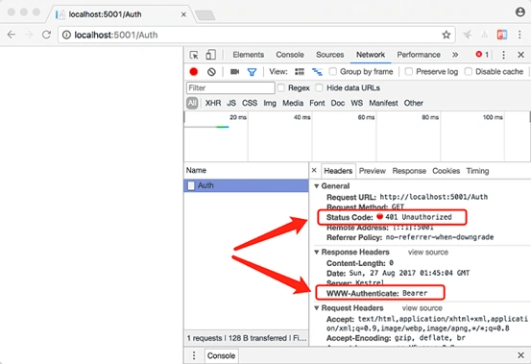The height and width of the screenshot is (364, 531).
Task: Select the All filter button
Action: tap(192, 103)
